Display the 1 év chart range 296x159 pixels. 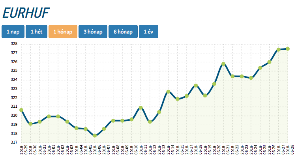coord(148,32)
